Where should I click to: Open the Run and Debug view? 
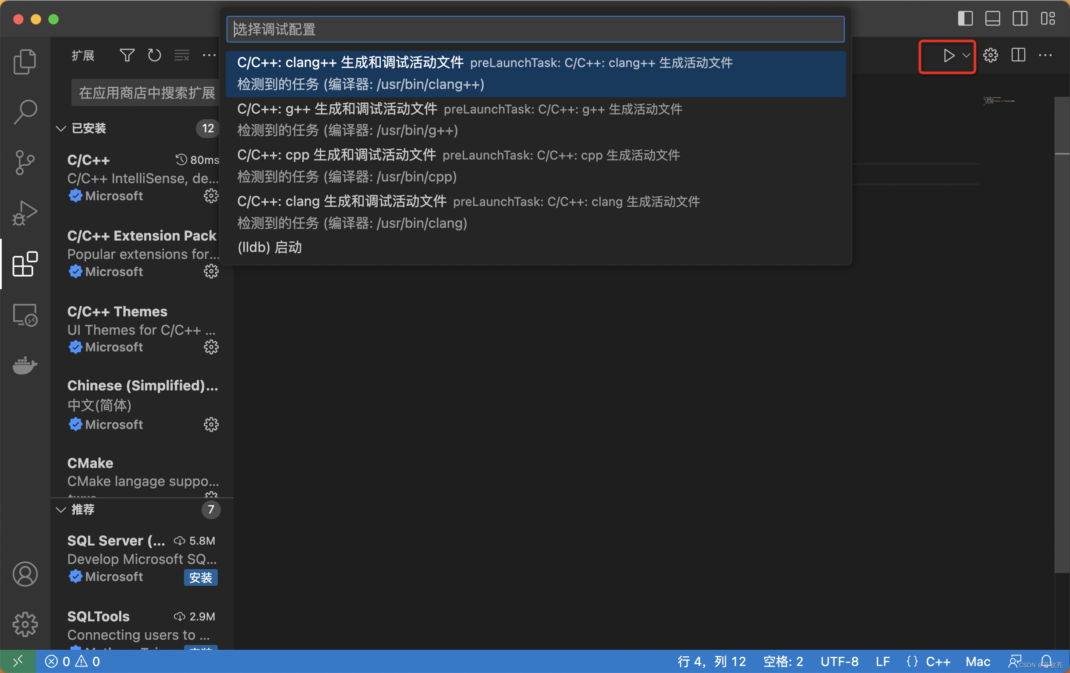[25, 213]
